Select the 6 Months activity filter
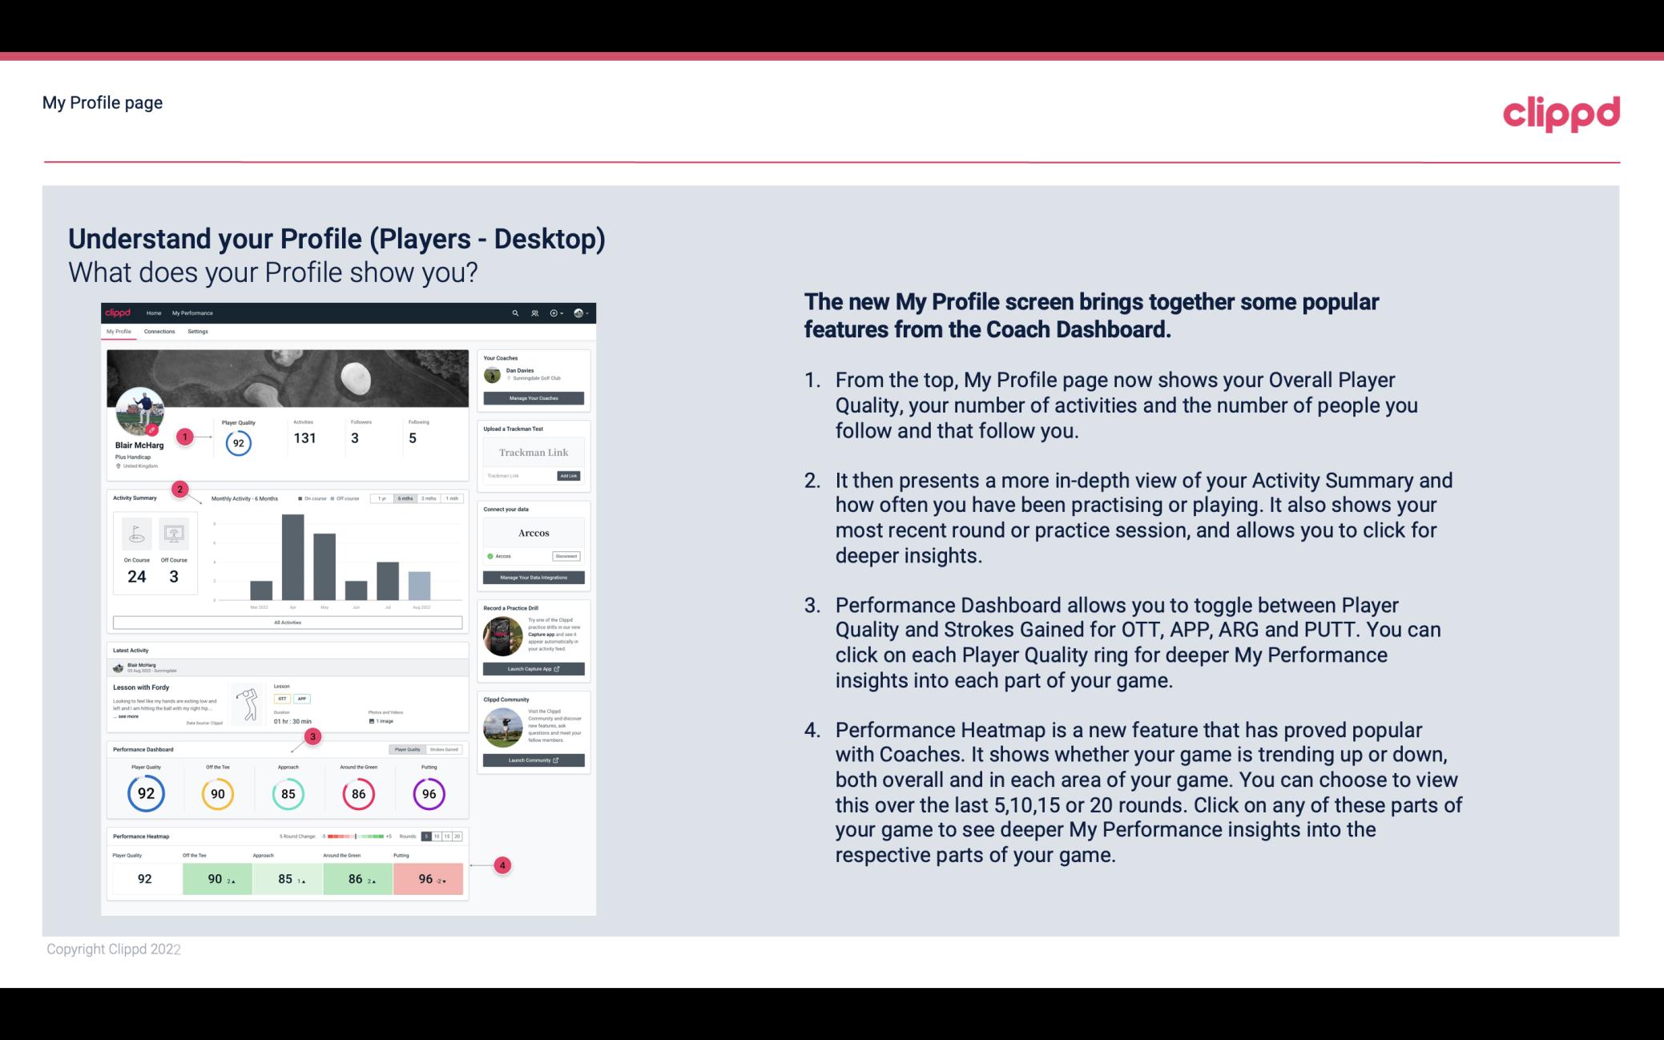The height and width of the screenshot is (1040, 1664). point(406,500)
